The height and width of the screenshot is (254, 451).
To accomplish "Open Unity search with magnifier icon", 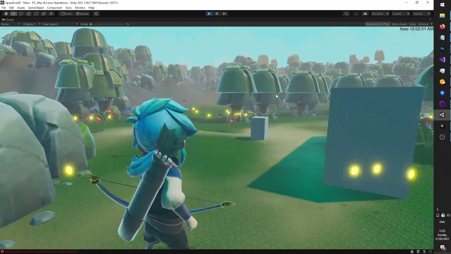I will [x=346, y=14].
